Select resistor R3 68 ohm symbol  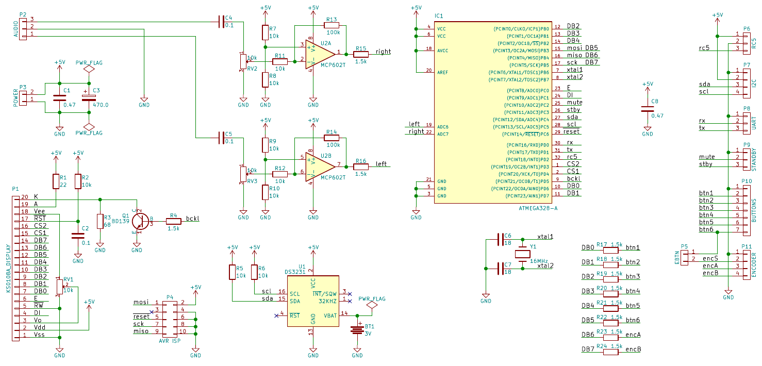[100, 221]
